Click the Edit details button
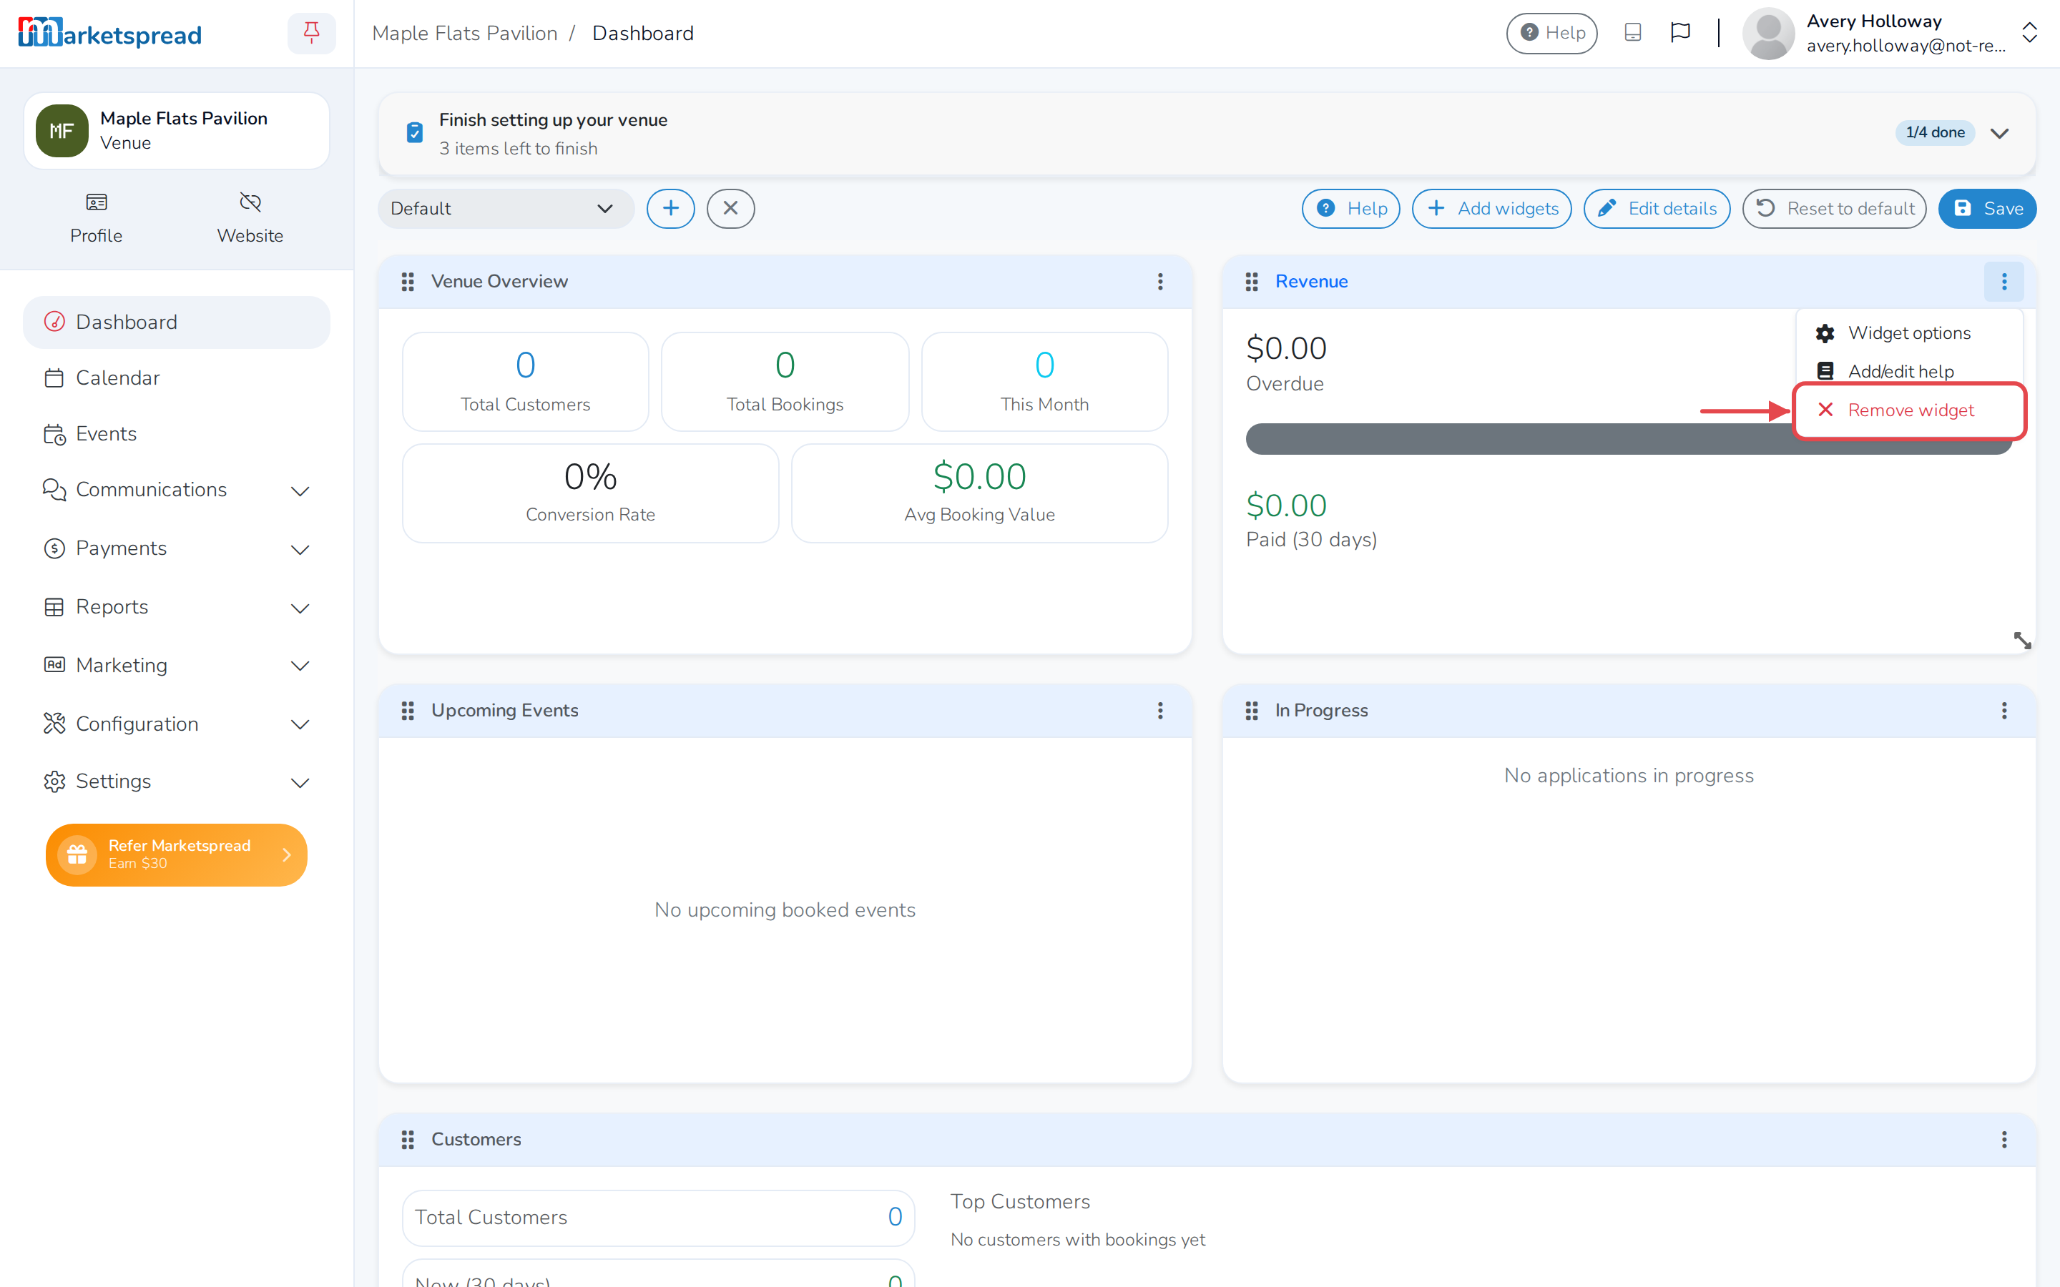 click(1656, 209)
